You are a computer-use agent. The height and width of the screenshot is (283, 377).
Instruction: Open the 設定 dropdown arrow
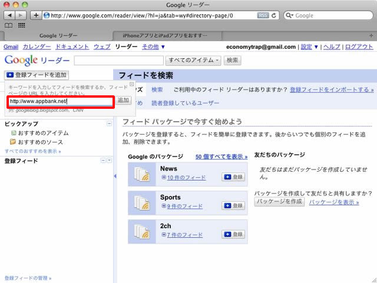(x=316, y=47)
